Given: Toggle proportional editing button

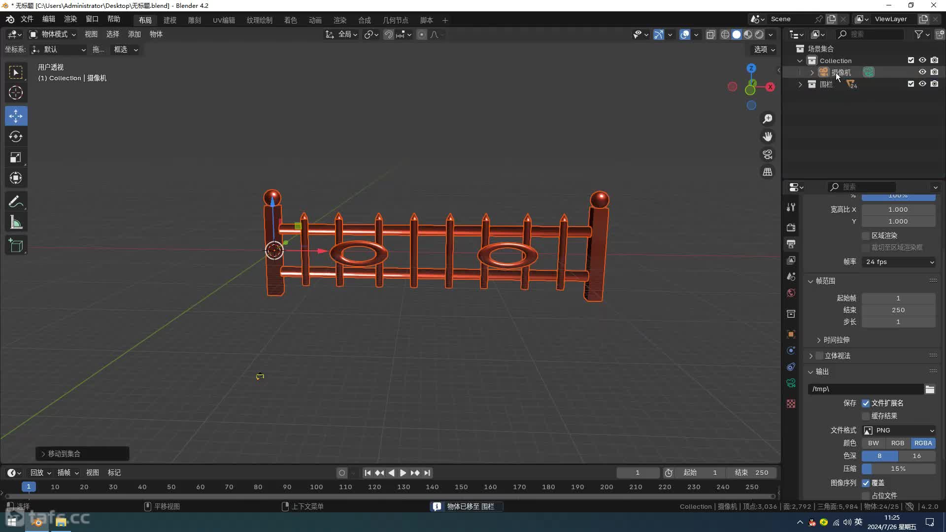Looking at the screenshot, I should coord(422,34).
